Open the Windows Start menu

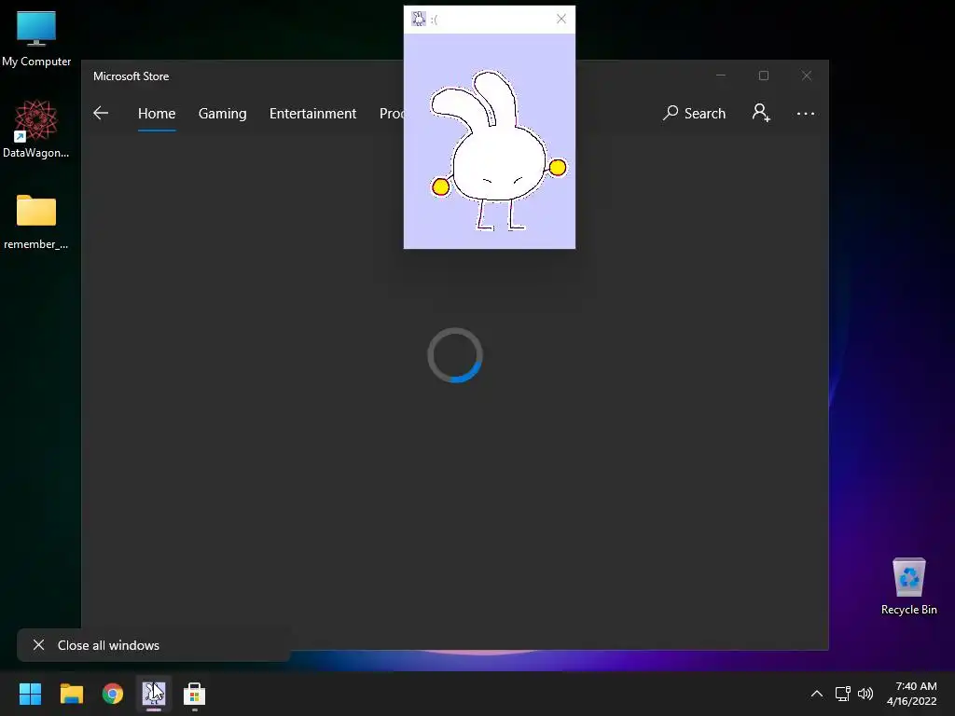[30, 694]
